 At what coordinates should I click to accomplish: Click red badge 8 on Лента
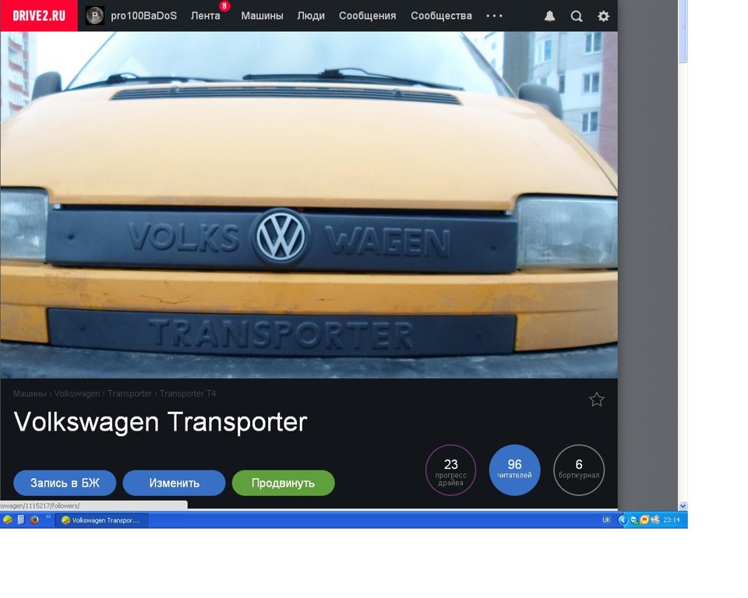[x=224, y=5]
